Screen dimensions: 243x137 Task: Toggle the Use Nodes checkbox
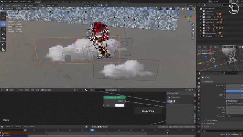click(42, 90)
